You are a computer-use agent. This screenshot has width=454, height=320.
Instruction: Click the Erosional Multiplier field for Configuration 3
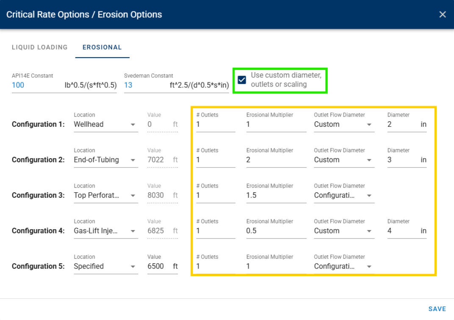[x=275, y=195]
